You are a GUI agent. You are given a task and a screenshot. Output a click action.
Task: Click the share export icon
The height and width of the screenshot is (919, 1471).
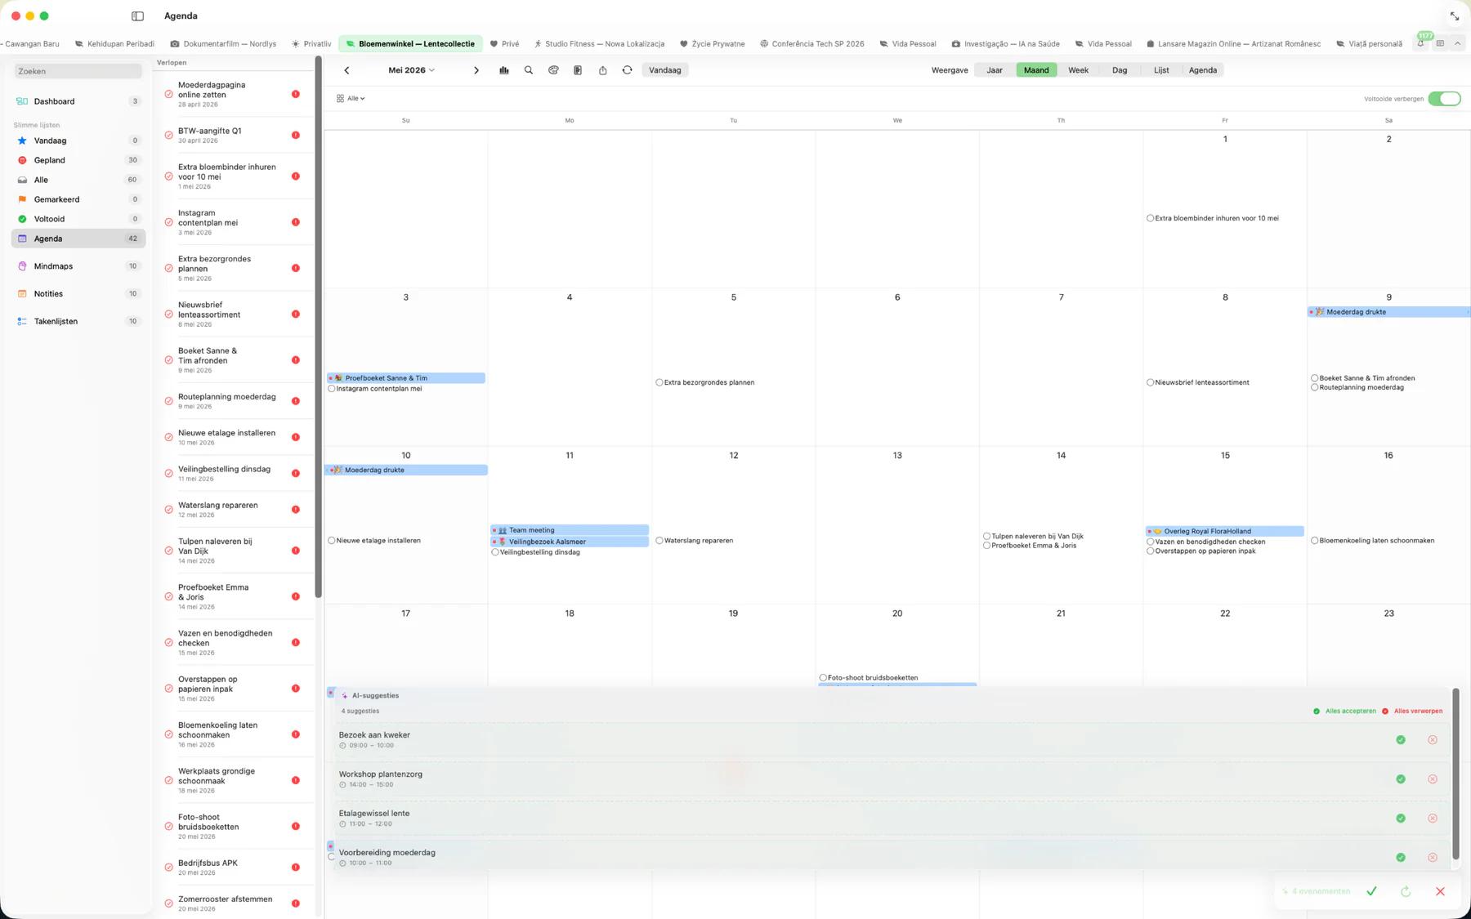pyautogui.click(x=602, y=70)
